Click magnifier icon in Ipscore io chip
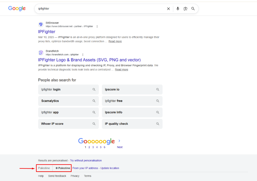 (158, 89)
